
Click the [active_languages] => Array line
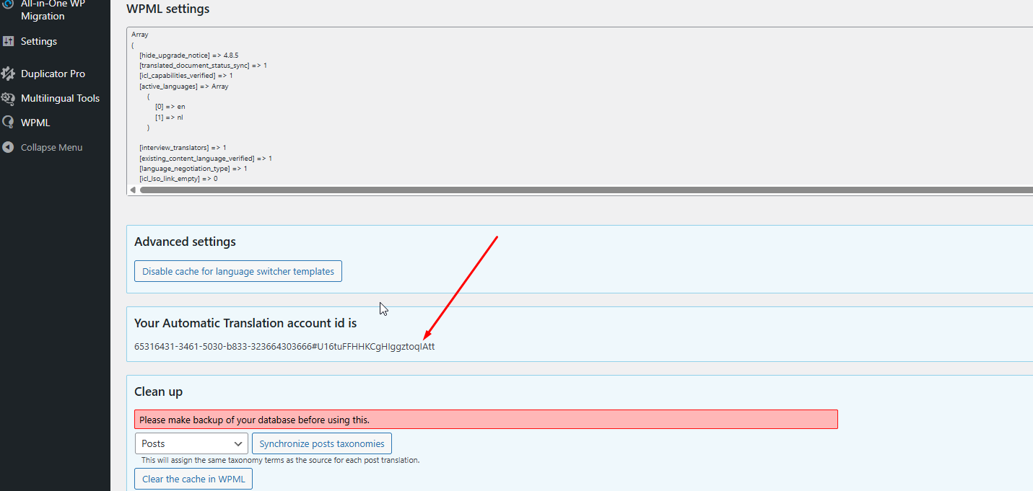tap(184, 86)
